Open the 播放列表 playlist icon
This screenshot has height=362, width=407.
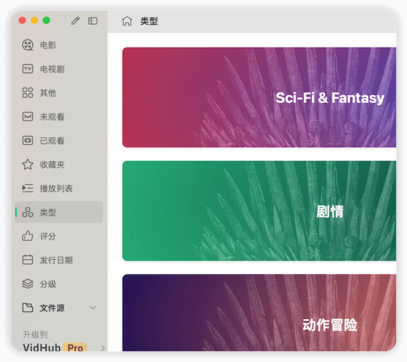27,189
